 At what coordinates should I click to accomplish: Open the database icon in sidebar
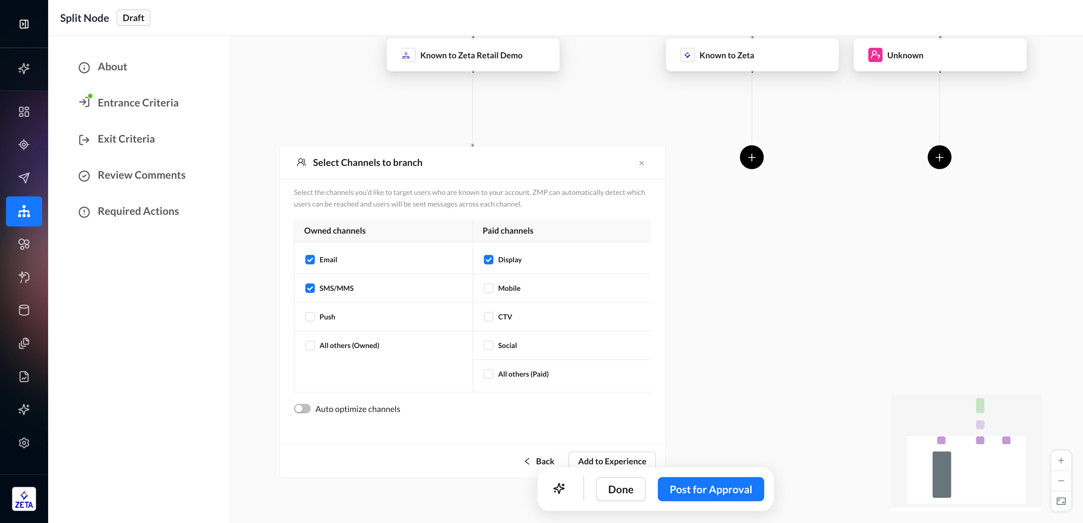point(24,310)
